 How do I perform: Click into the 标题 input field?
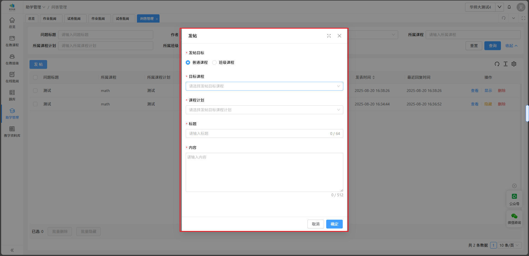[258, 134]
